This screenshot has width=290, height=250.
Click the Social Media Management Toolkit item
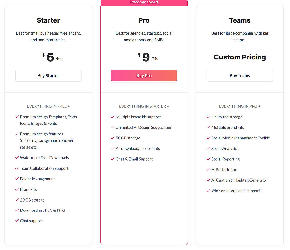point(240,138)
